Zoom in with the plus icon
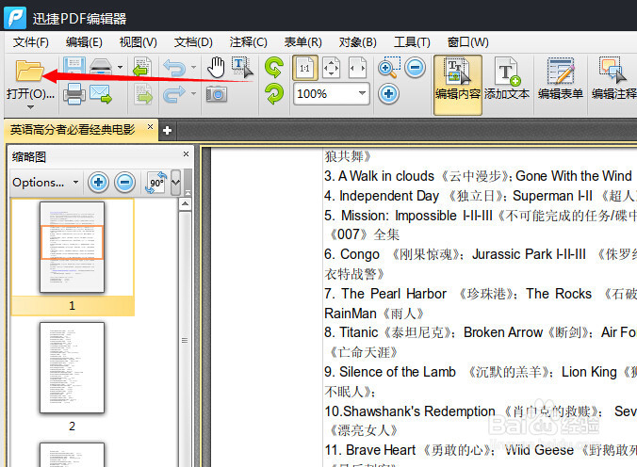This screenshot has width=637, height=467. coord(388,94)
